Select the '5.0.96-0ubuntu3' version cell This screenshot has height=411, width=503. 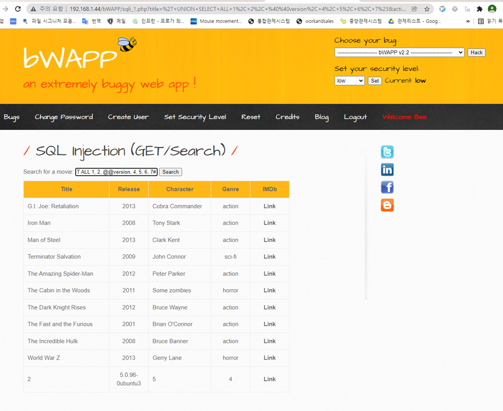pyautogui.click(x=128, y=379)
